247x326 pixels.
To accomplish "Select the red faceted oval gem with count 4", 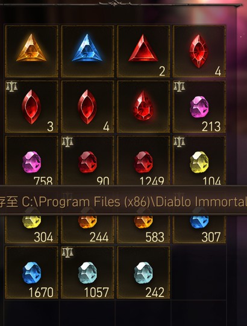I will point(199,51).
